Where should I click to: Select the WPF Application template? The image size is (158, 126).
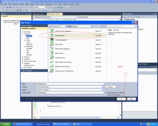pos(78,36)
